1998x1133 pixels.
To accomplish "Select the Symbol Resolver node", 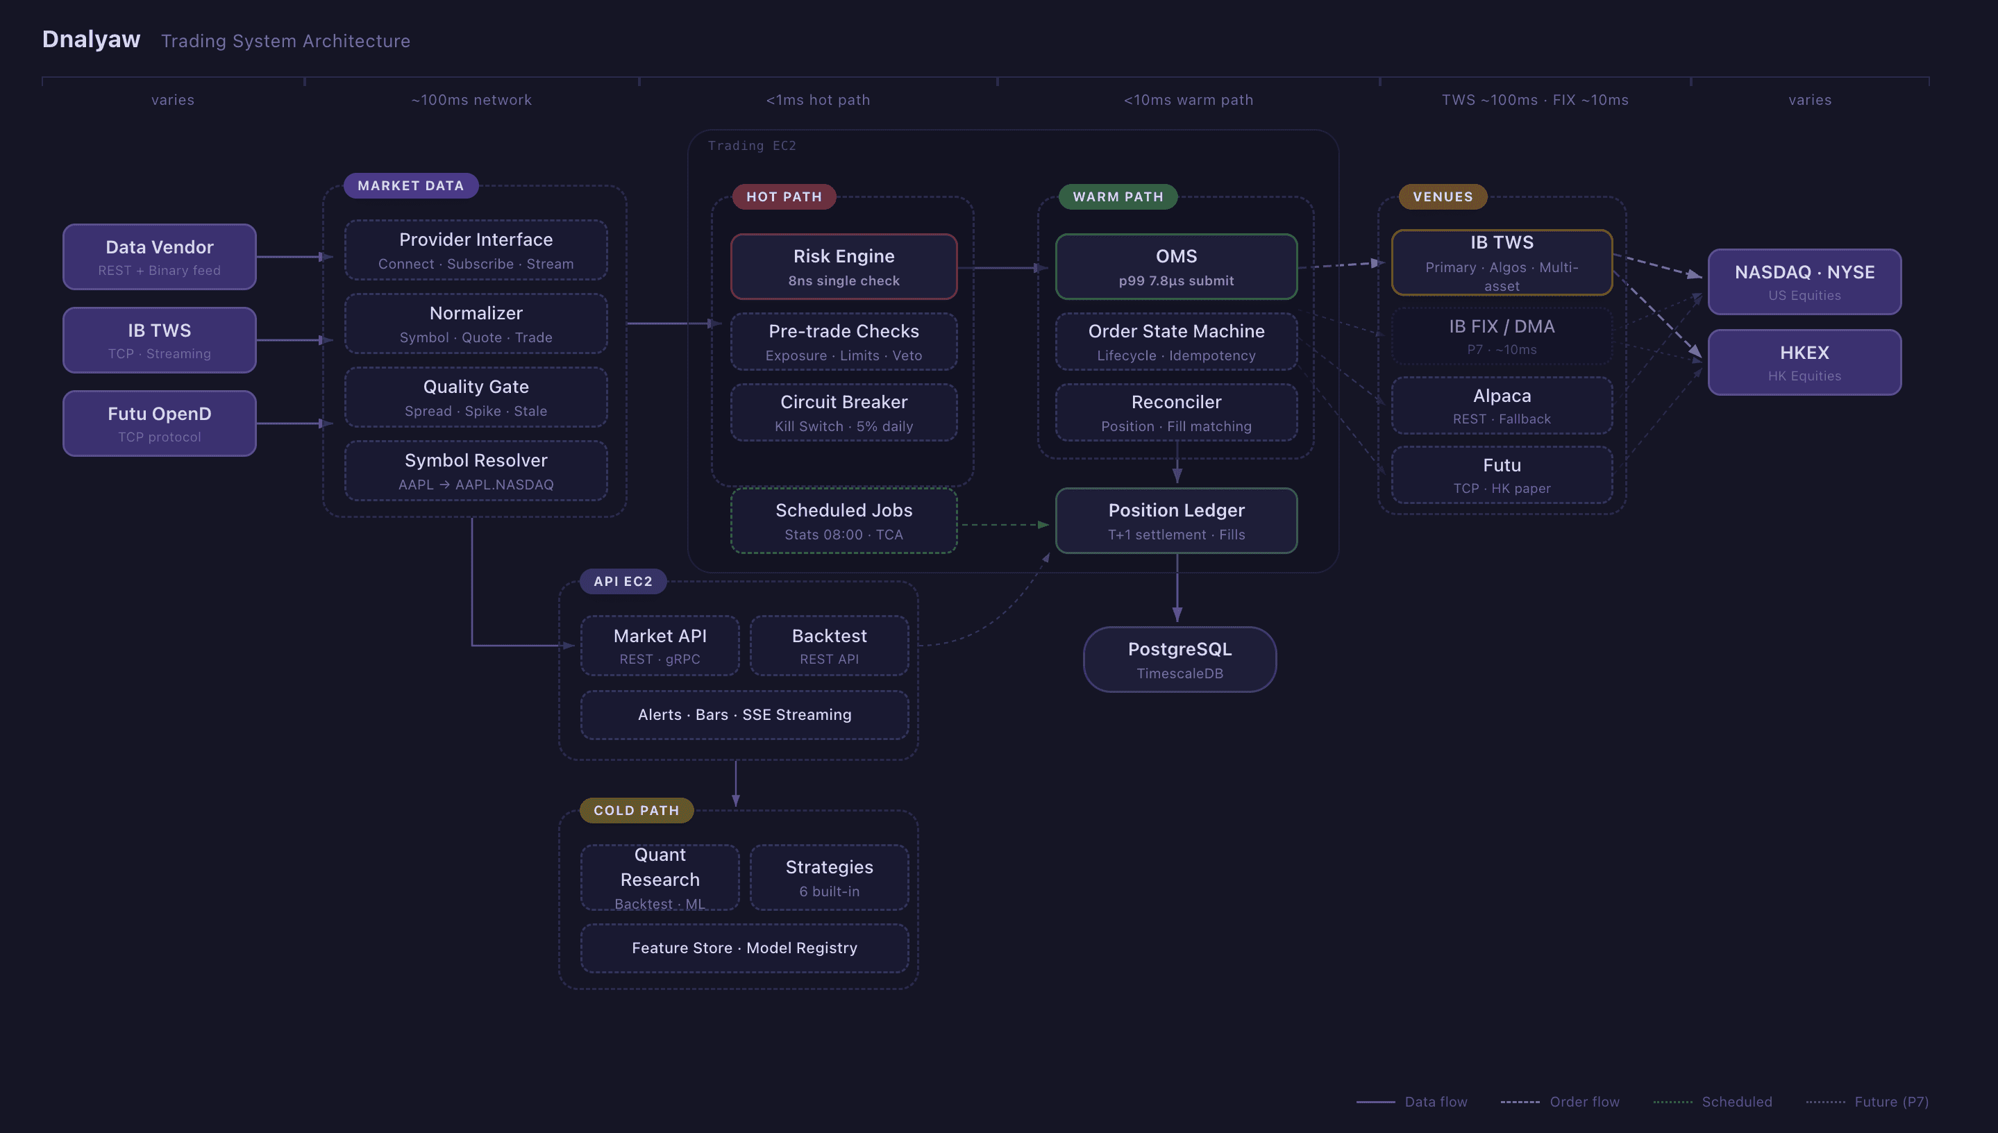I will 476,470.
